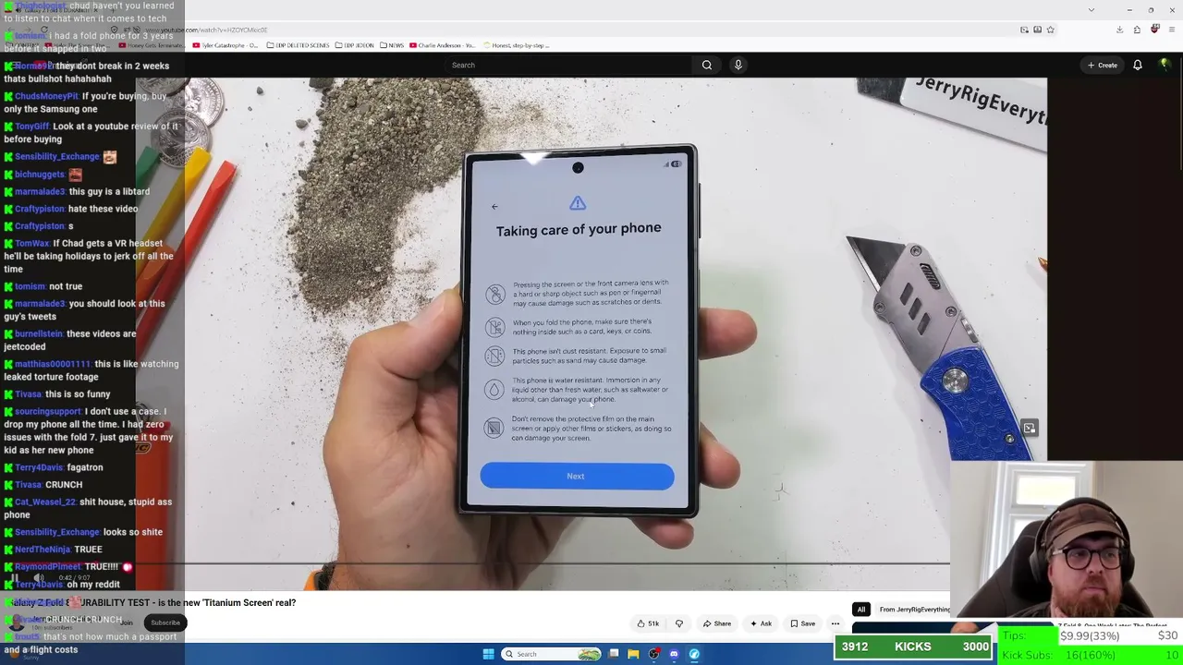Screen dimensions: 1183x665
Task: Open the browser hamburger menu
Action: pos(1171,30)
